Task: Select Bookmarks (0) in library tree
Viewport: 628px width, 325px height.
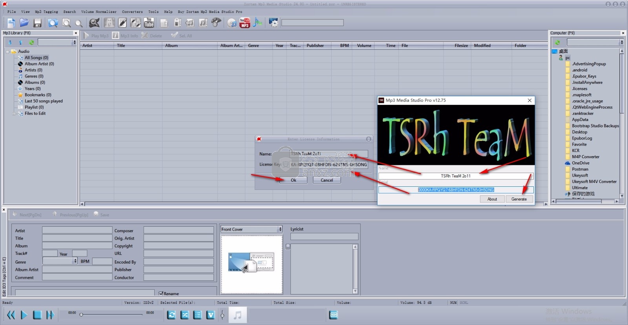Action: [x=38, y=95]
